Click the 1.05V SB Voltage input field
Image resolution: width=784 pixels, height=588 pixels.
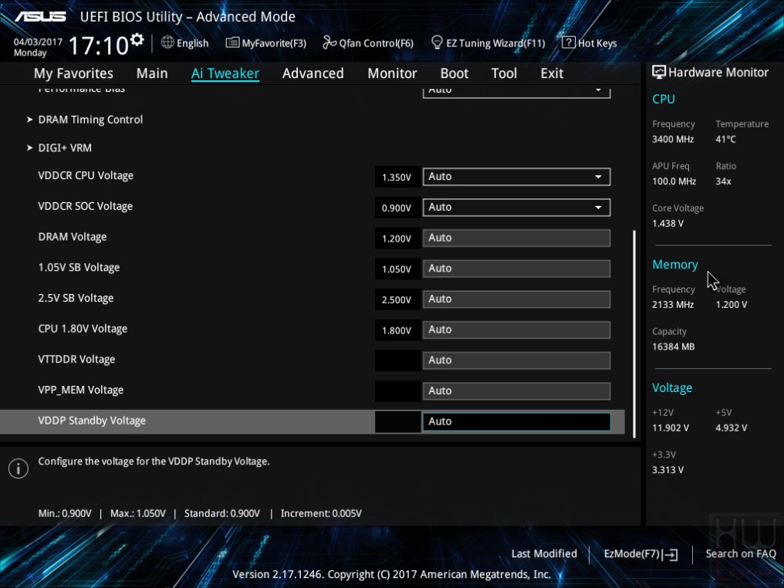point(516,269)
